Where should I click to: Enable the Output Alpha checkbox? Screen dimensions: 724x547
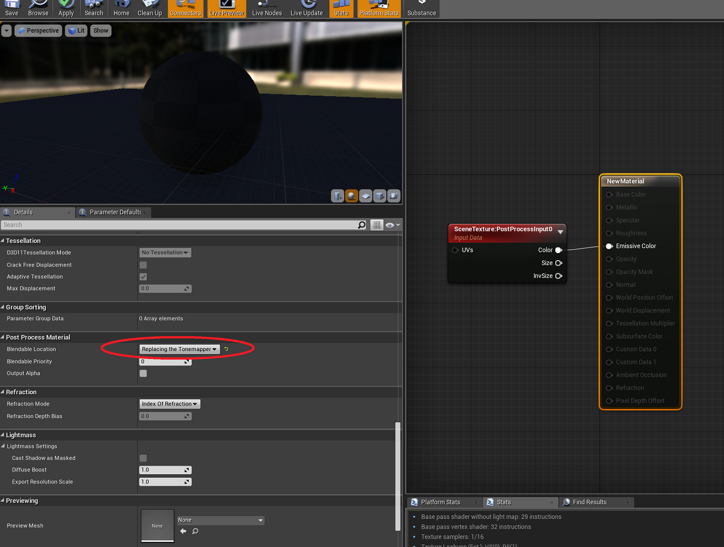(142, 373)
